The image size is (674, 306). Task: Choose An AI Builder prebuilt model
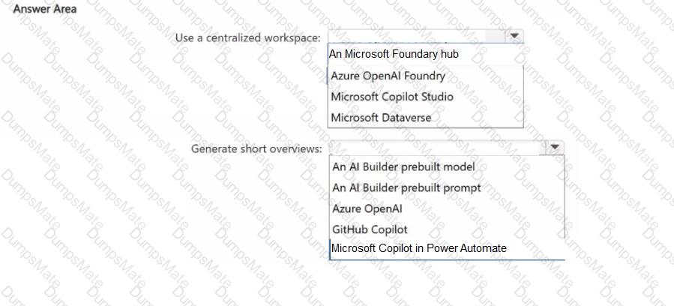[x=403, y=166]
